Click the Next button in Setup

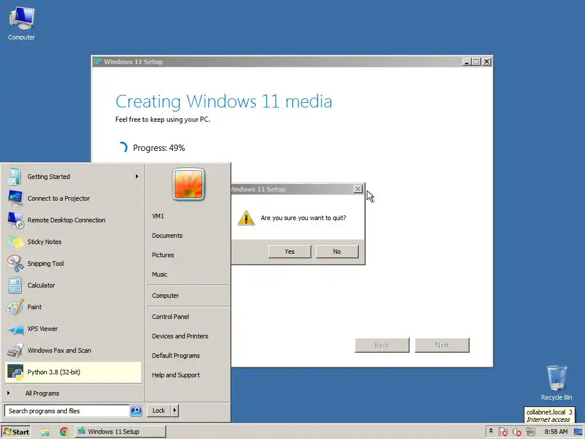442,345
